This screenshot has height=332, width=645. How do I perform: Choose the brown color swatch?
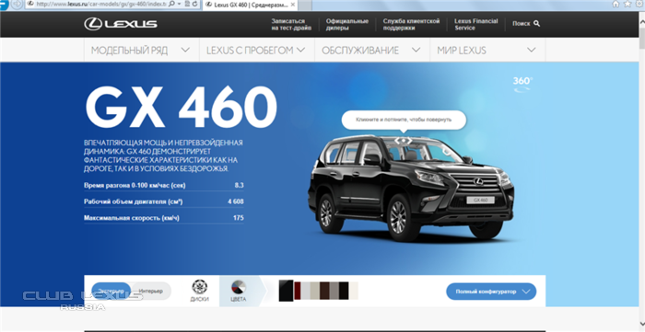tap(324, 291)
